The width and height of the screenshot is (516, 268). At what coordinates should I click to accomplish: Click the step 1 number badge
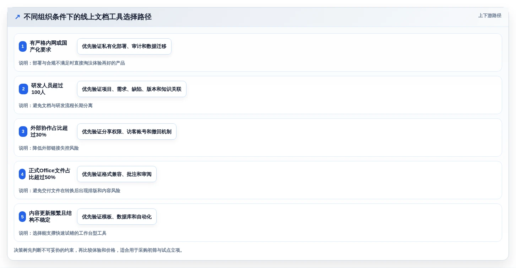point(23,46)
